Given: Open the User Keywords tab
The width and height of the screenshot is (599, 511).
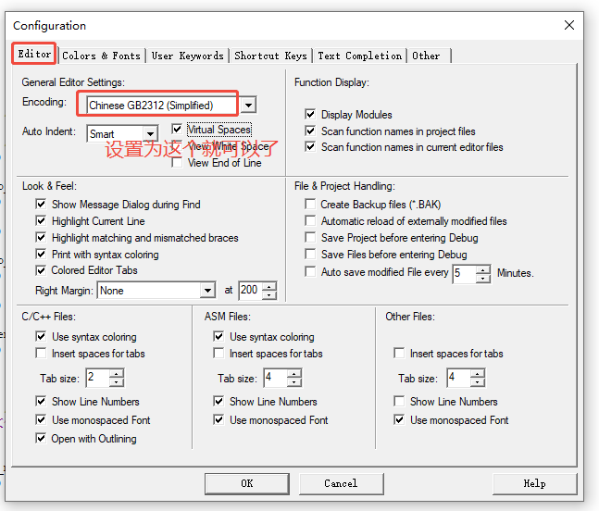Looking at the screenshot, I should point(187,56).
